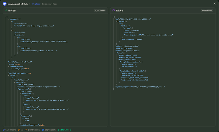
Task: Collapse the "usage" object node
Action: point(116,53)
